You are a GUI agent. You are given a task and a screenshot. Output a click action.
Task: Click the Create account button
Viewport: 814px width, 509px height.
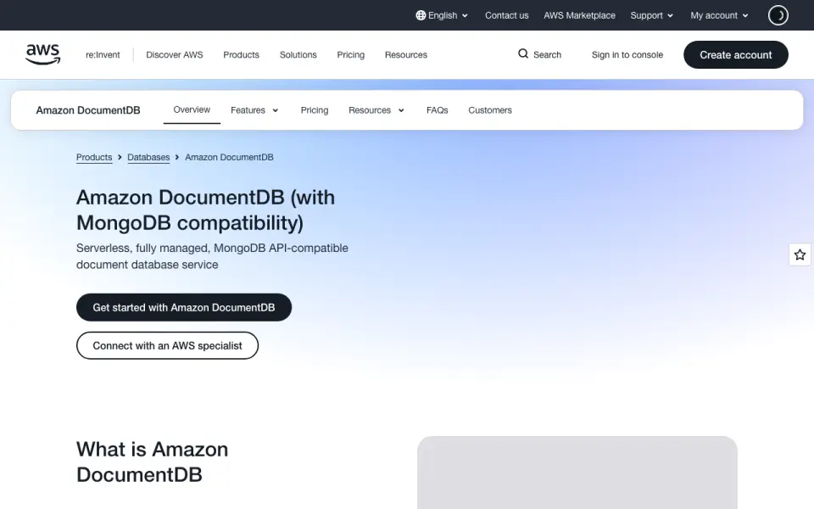[736, 54]
